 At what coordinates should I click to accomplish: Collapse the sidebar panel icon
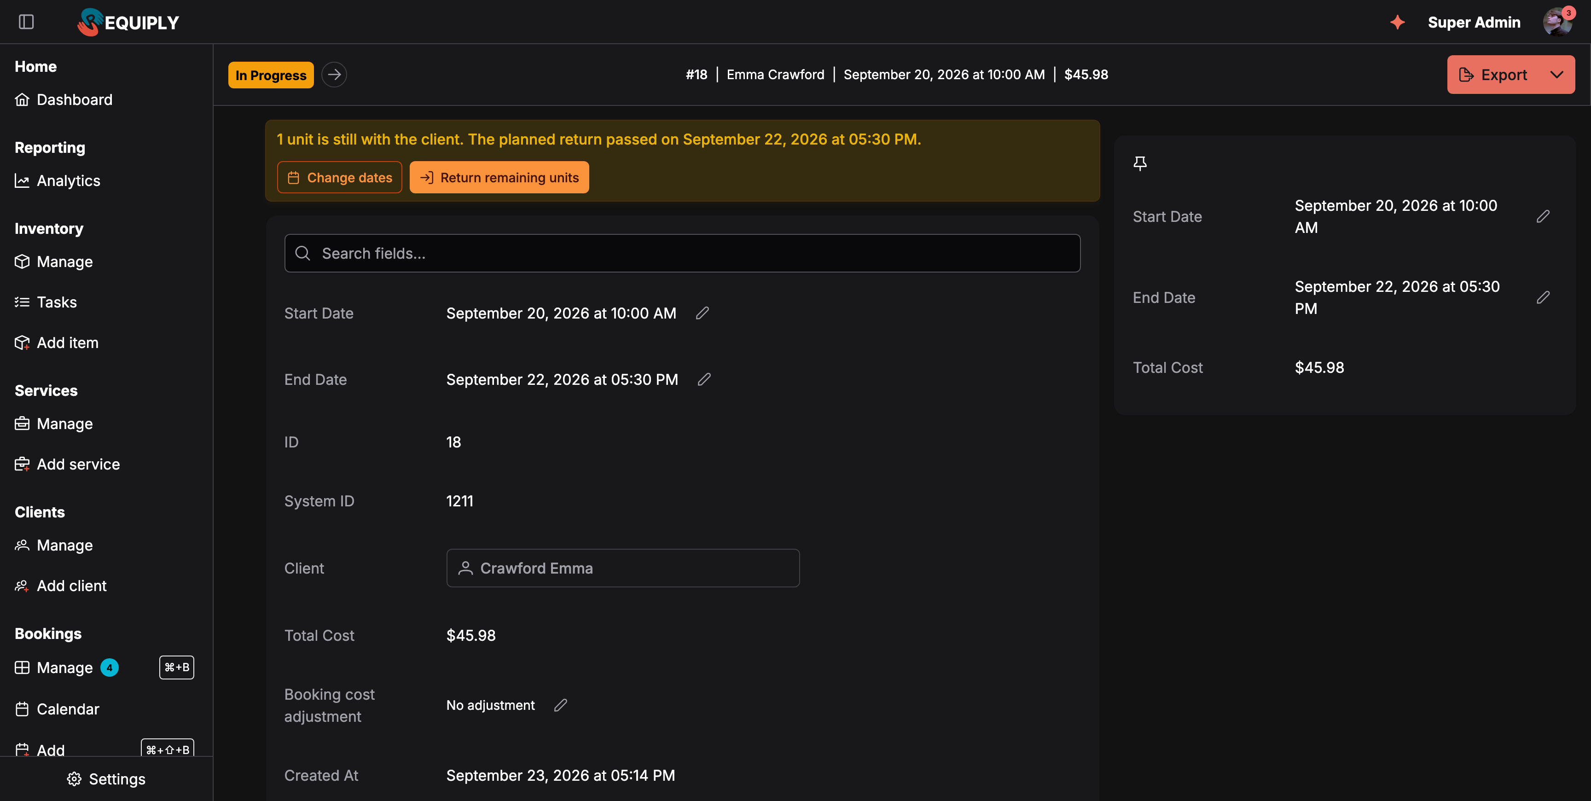[x=26, y=22]
